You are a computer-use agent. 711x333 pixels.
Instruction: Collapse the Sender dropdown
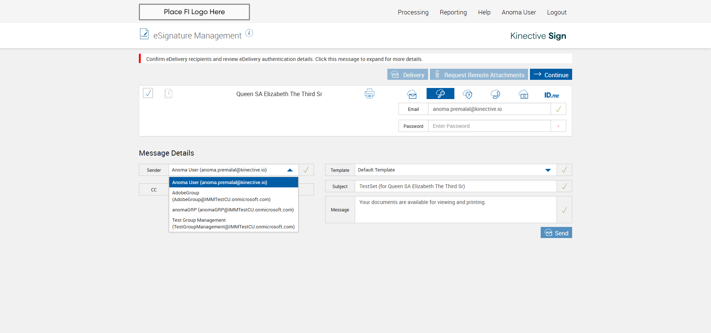[290, 170]
